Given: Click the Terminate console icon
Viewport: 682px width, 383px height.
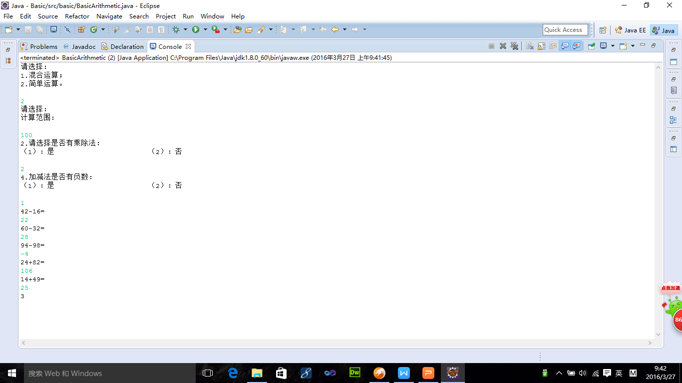Looking at the screenshot, I should click(x=491, y=46).
